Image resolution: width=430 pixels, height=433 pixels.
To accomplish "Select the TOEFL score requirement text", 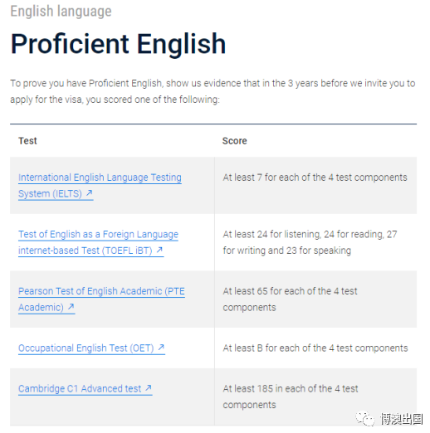I will click(x=310, y=242).
